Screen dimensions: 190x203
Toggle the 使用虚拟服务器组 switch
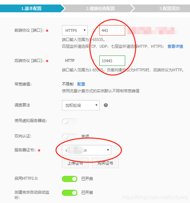click(x=70, y=121)
